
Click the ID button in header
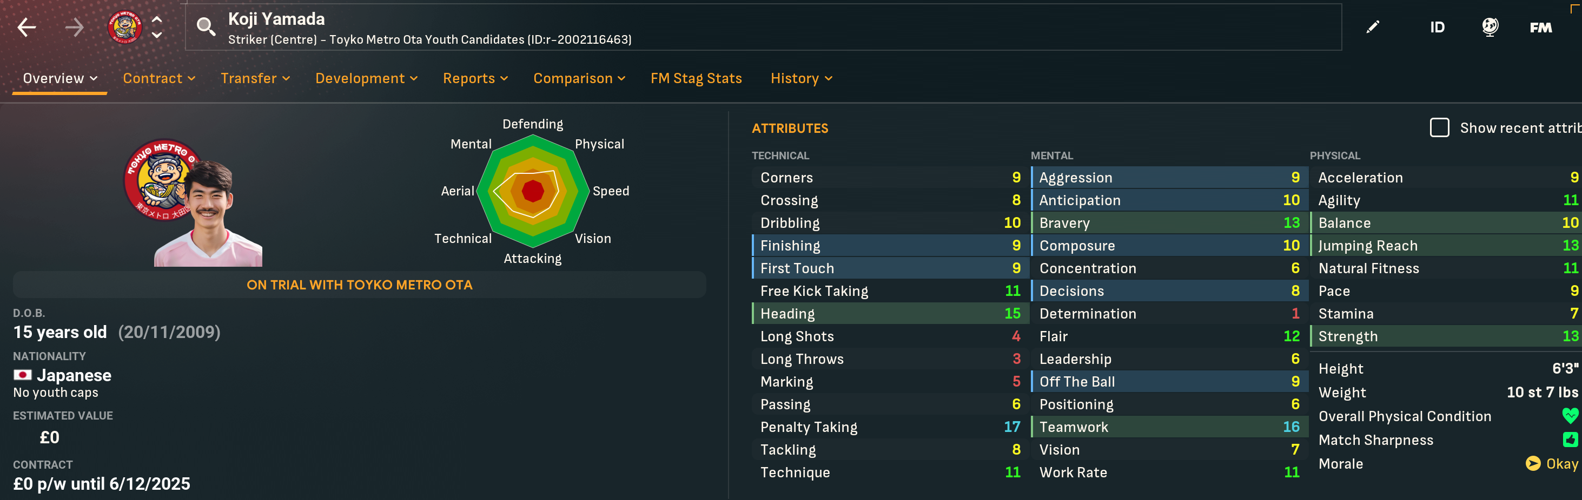point(1437,28)
